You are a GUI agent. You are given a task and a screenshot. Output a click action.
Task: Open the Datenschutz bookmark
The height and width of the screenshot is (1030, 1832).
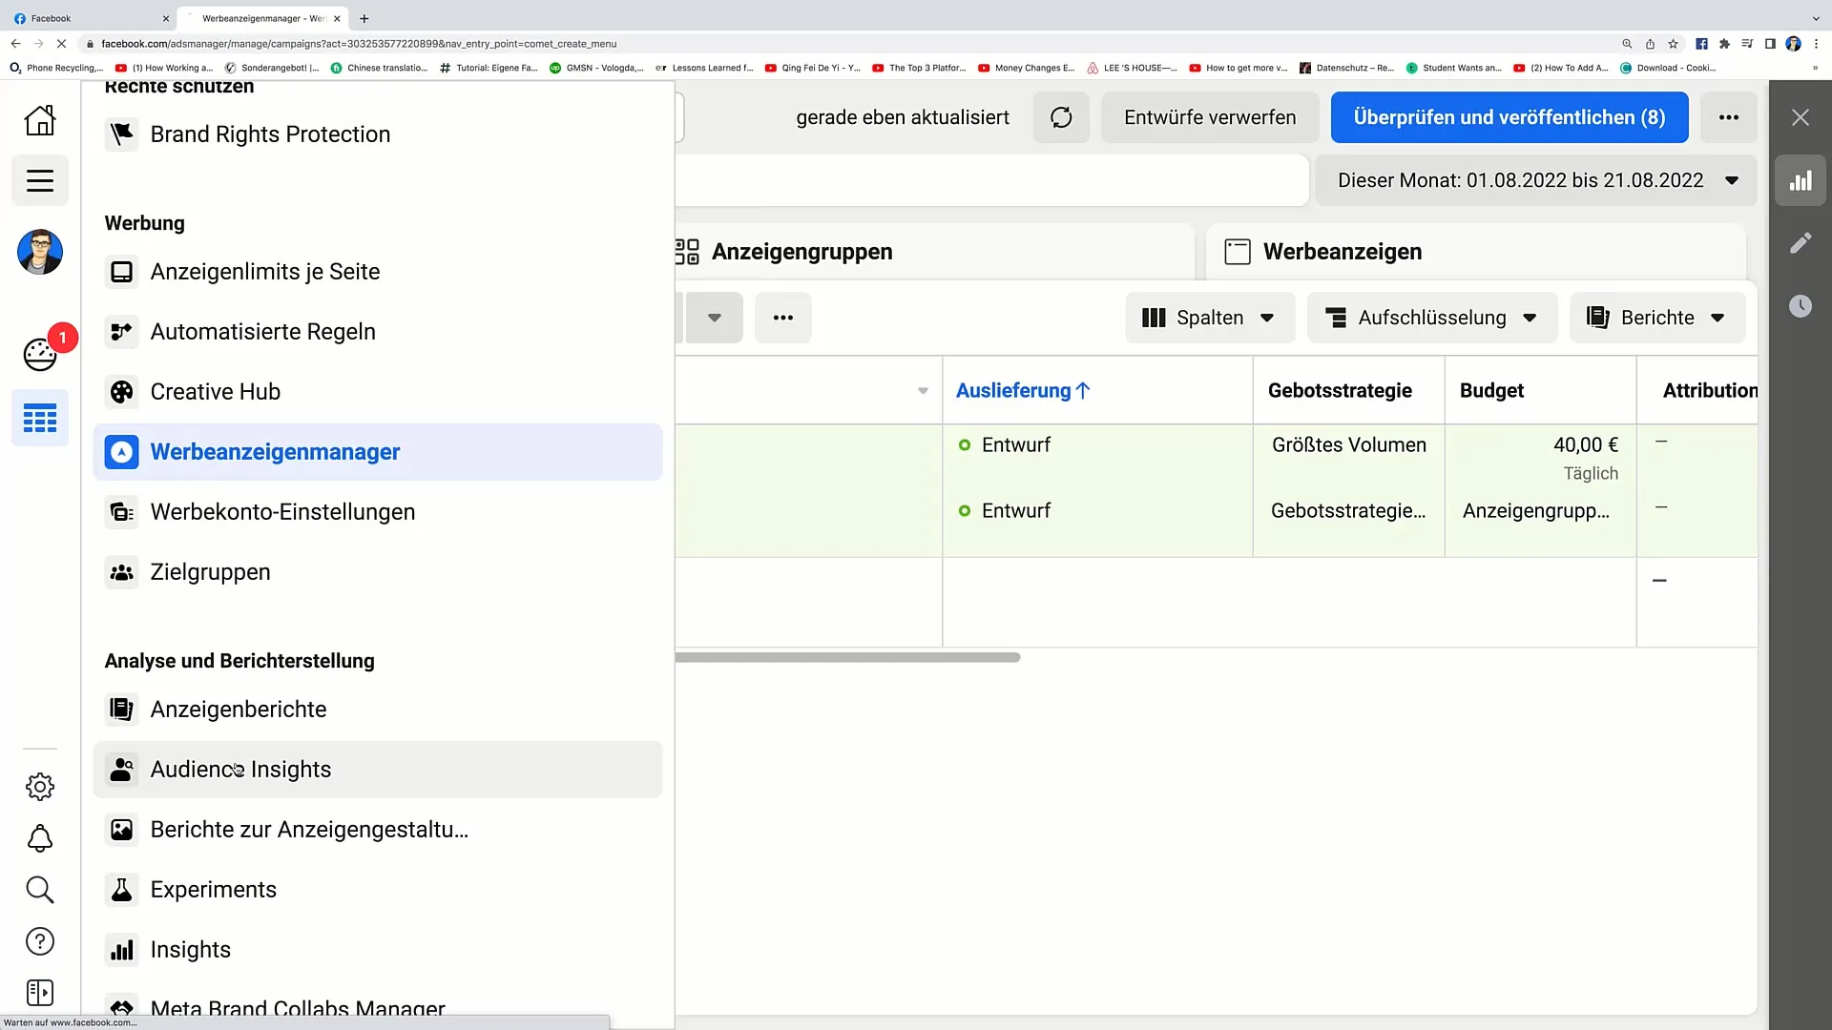point(1347,68)
